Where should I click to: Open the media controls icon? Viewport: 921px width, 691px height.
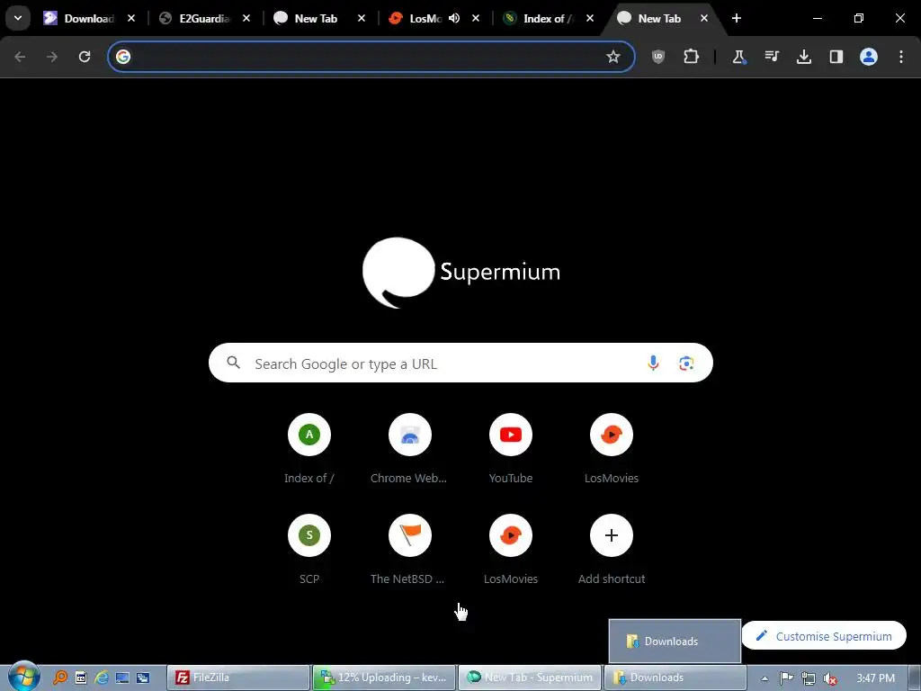pos(771,57)
